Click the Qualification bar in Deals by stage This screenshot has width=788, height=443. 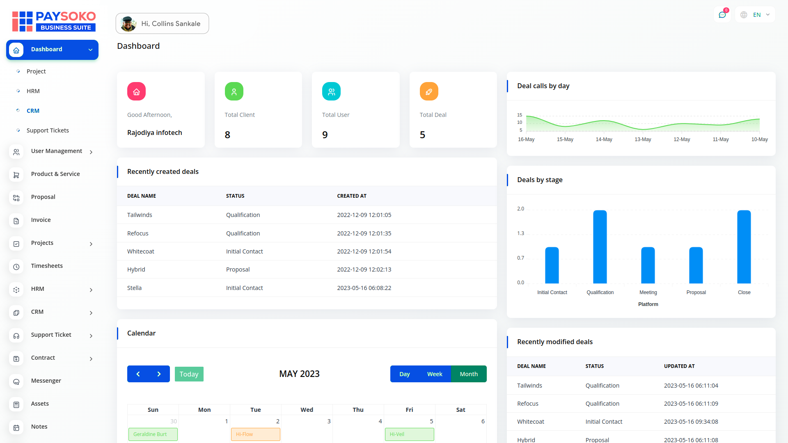[x=600, y=247]
